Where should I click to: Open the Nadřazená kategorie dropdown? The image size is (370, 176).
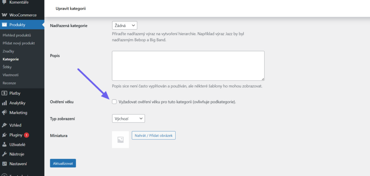125,26
